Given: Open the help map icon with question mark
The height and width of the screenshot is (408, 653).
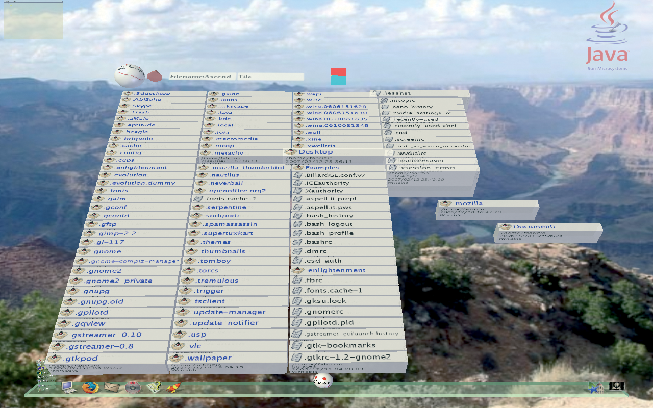Looking at the screenshot, I should [x=154, y=388].
